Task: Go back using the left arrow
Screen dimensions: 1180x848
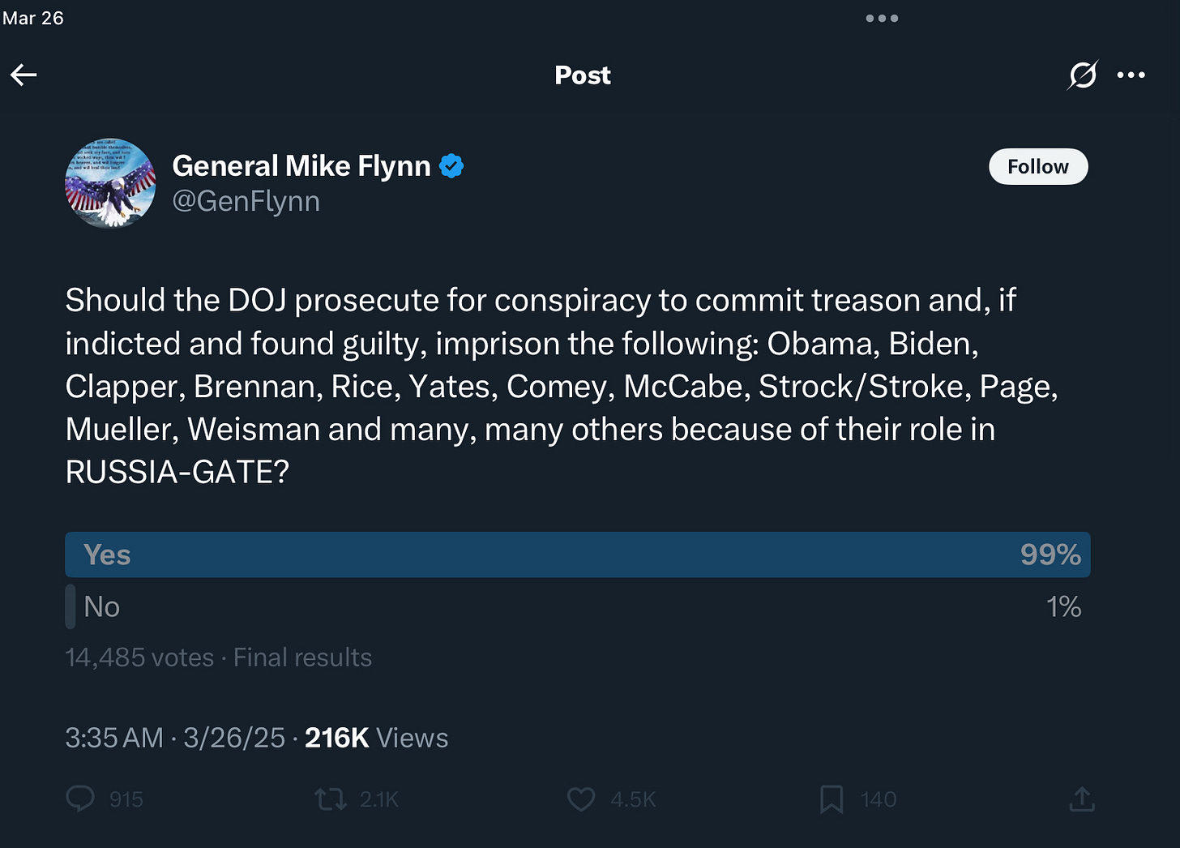Action: pos(24,75)
